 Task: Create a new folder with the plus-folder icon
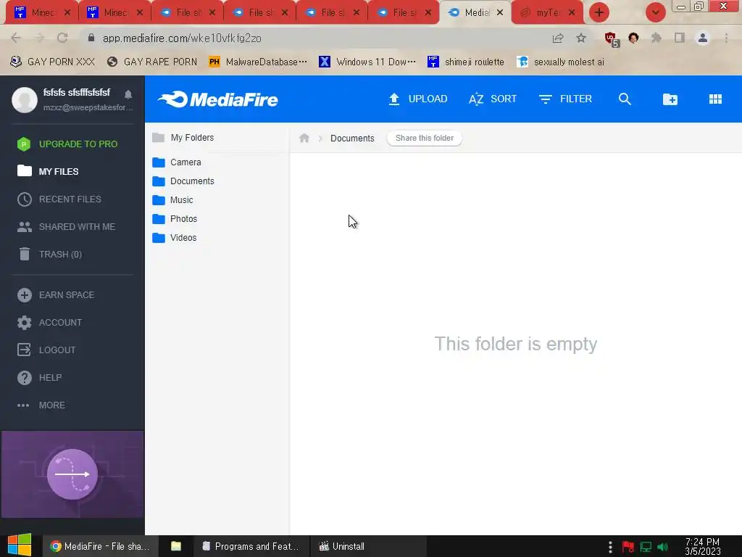[x=670, y=99]
